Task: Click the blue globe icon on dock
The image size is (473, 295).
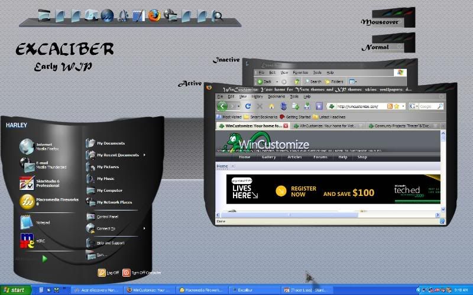Action: click(x=107, y=15)
